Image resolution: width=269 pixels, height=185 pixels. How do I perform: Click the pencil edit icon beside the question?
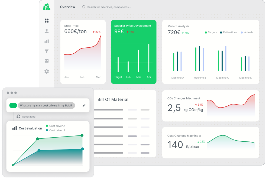84,105
